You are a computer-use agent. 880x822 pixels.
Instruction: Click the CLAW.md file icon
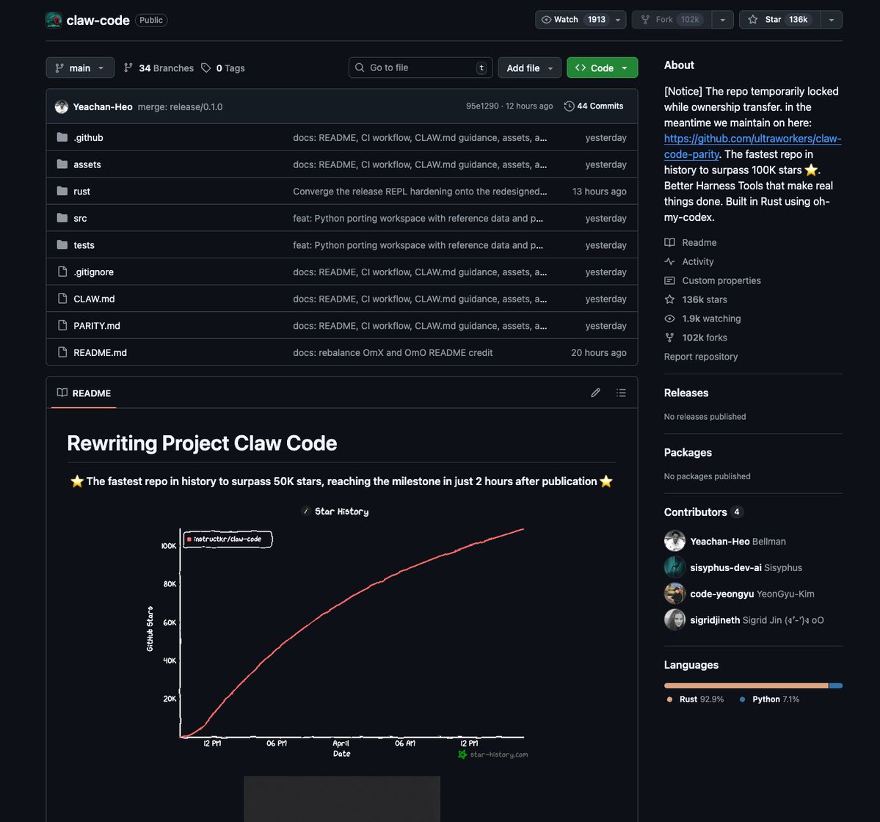point(62,299)
